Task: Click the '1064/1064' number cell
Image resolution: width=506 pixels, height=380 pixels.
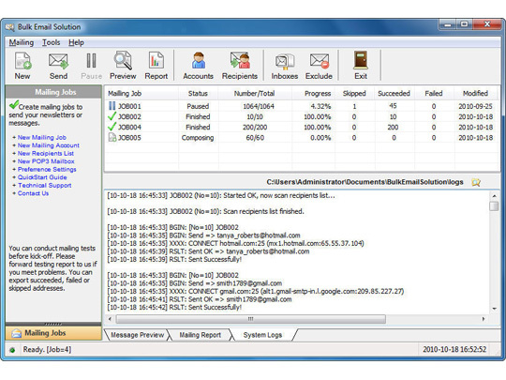Action: pos(259,106)
